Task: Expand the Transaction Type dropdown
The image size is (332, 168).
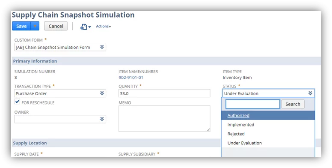Action: pyautogui.click(x=102, y=93)
